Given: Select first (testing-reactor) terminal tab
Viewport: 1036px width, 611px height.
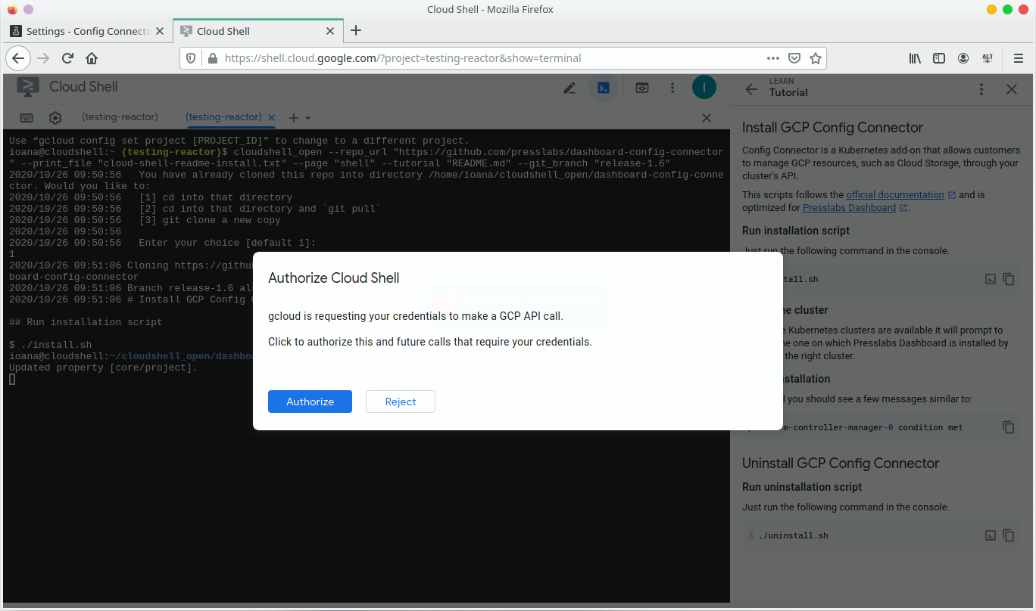Looking at the screenshot, I should pyautogui.click(x=120, y=117).
